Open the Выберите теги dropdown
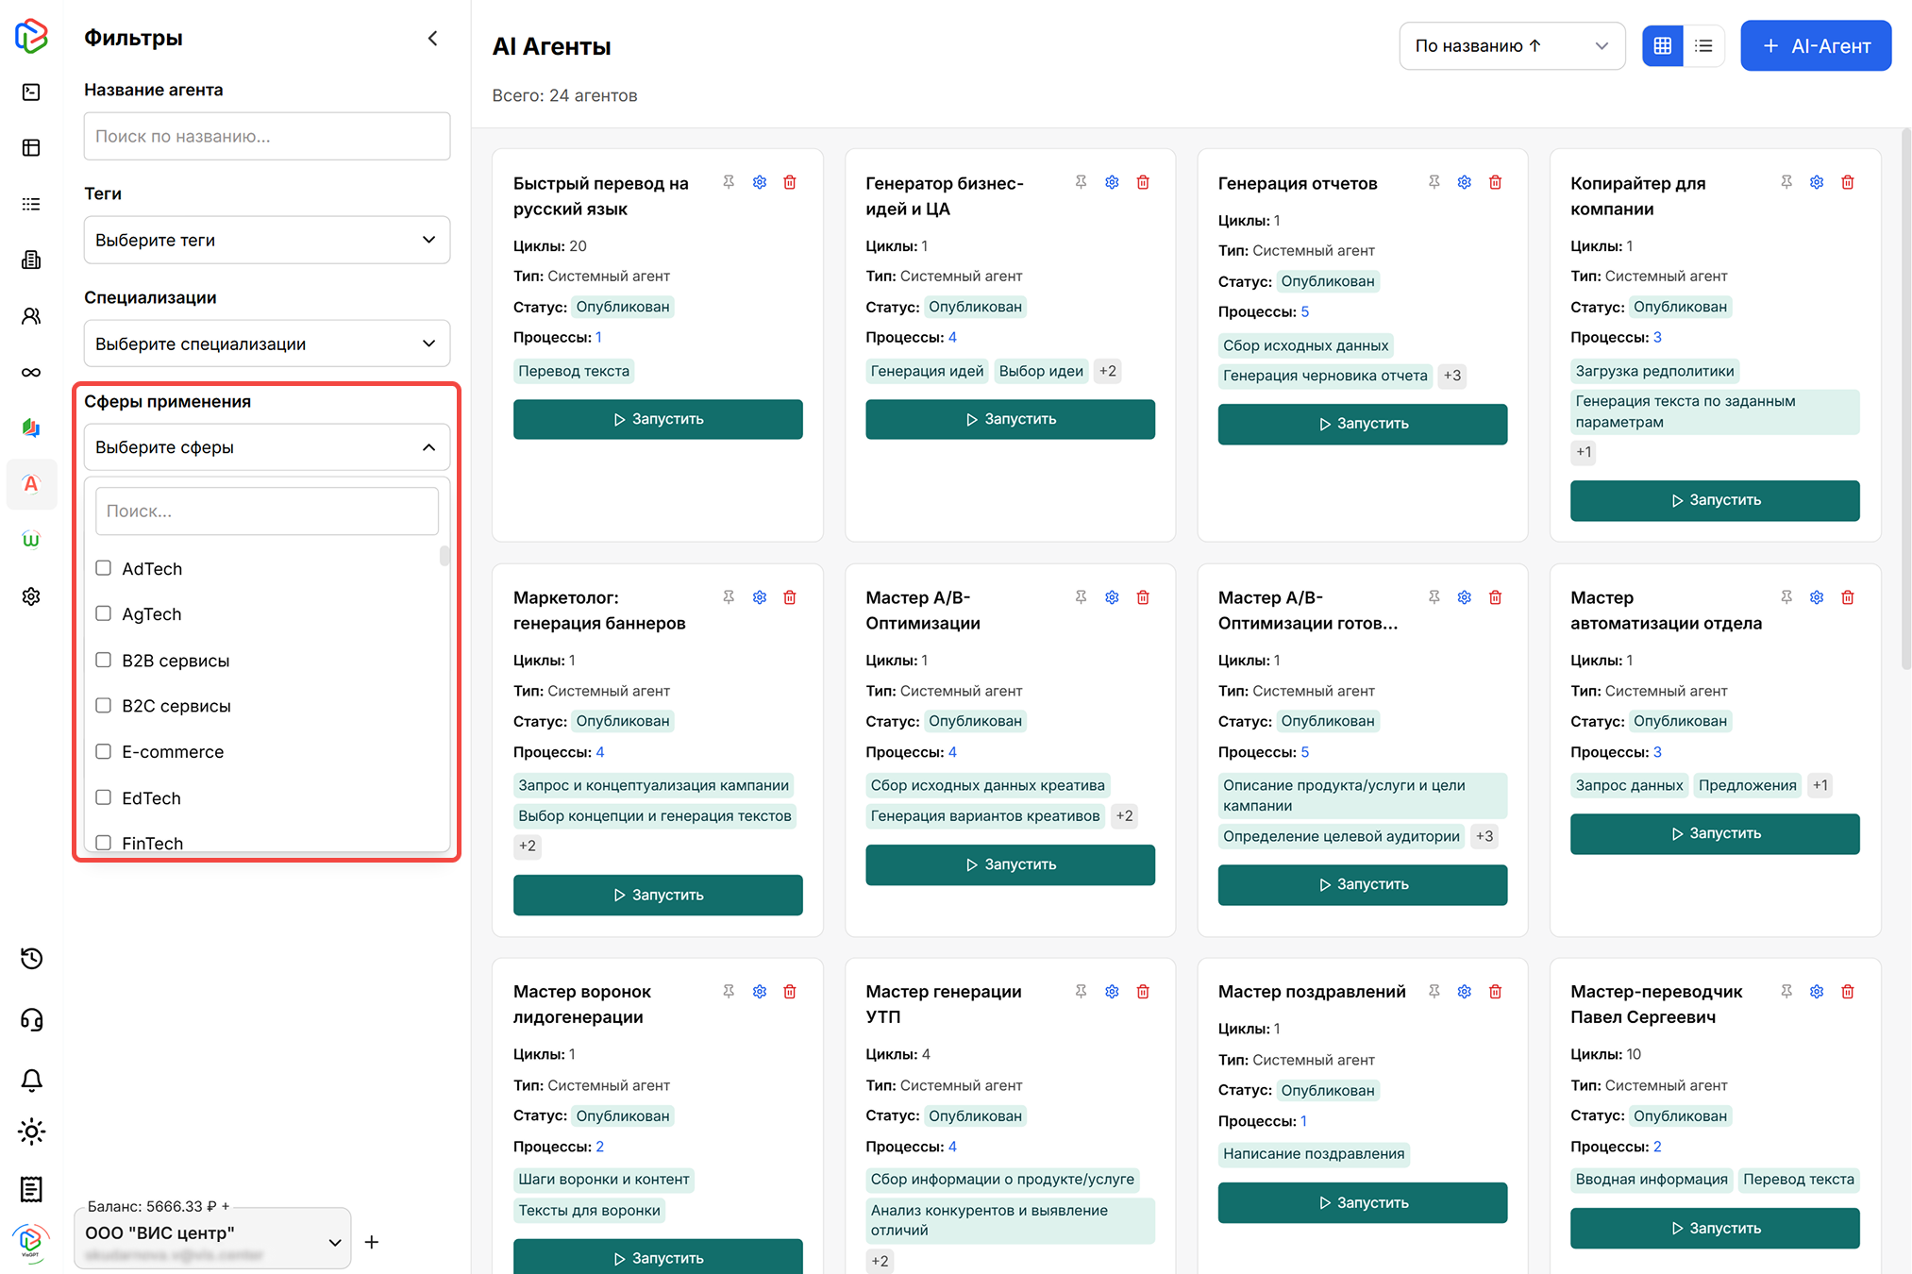This screenshot has height=1274, width=1912. click(x=266, y=240)
